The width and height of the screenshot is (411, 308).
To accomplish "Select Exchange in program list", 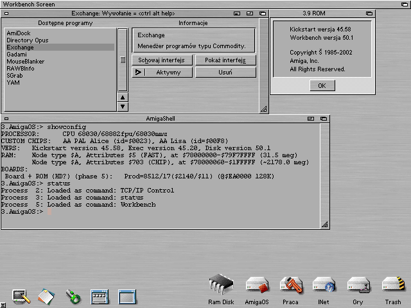I will coord(60,47).
